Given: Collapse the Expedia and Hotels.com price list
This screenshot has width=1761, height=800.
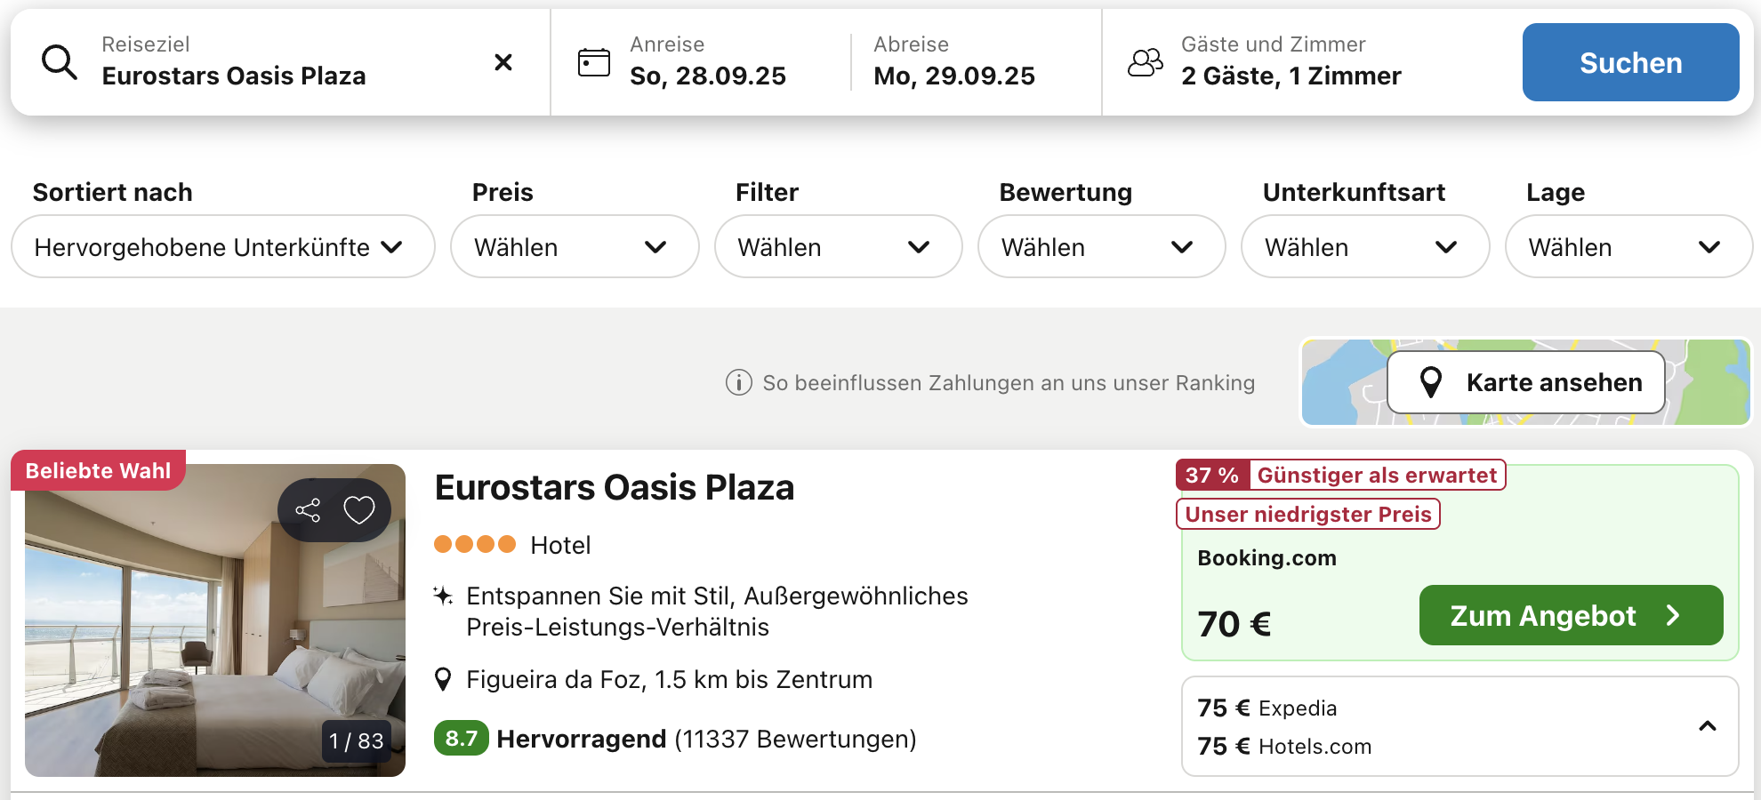Looking at the screenshot, I should pos(1707,726).
